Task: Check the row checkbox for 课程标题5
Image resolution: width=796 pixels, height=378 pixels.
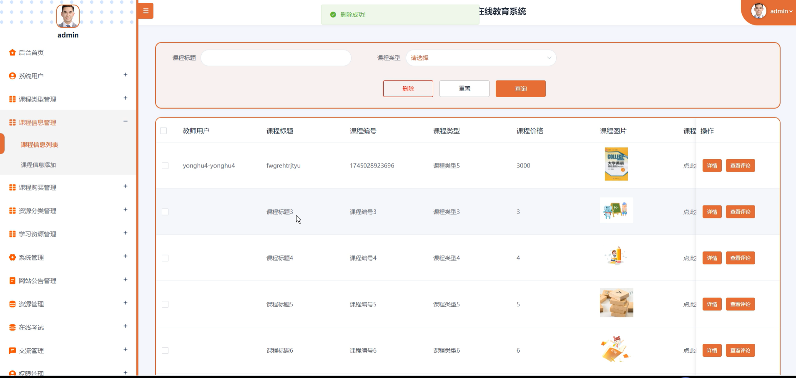Action: pos(165,304)
